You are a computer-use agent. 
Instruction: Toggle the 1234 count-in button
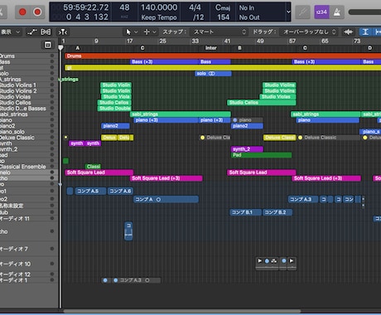click(x=321, y=12)
